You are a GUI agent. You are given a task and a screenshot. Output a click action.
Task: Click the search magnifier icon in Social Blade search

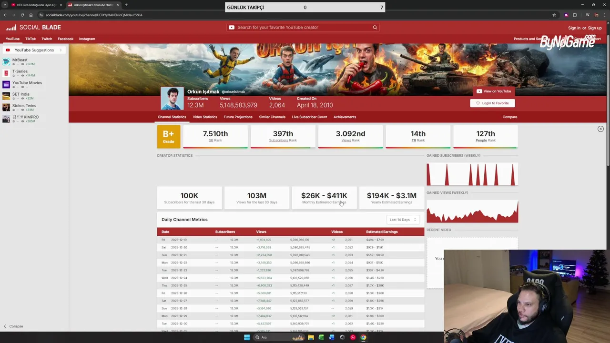(375, 28)
